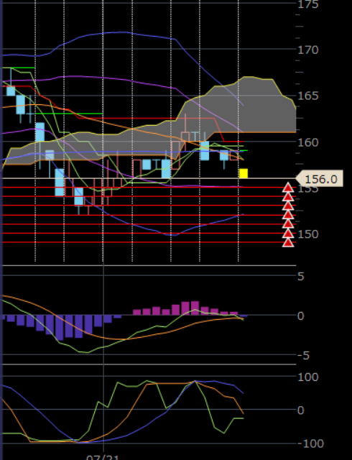
Task: Click the longest purple negative MACD histogram bar
Action: click(60, 328)
